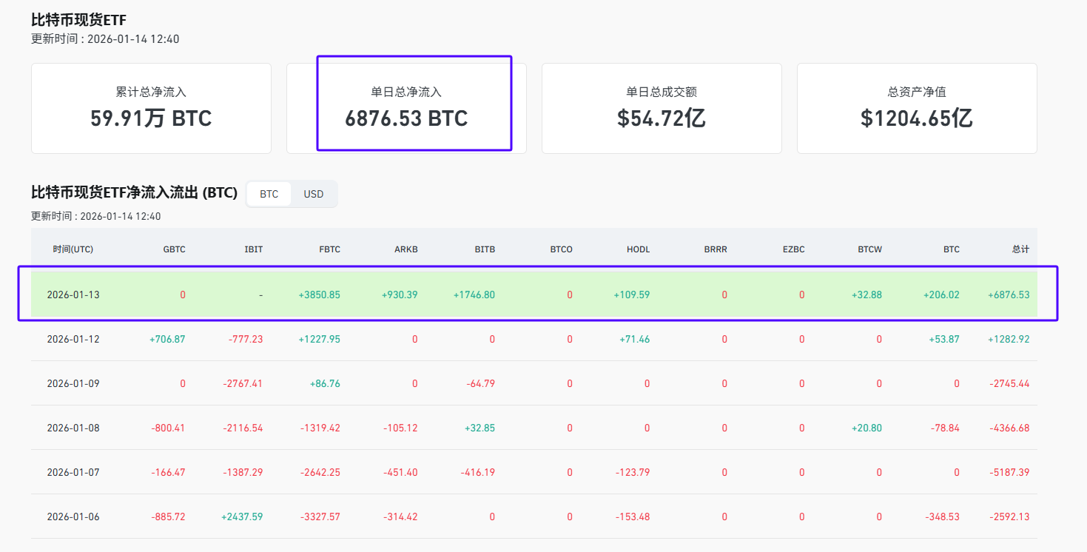Switch the flow table to USD
This screenshot has height=552, width=1087.
[314, 194]
